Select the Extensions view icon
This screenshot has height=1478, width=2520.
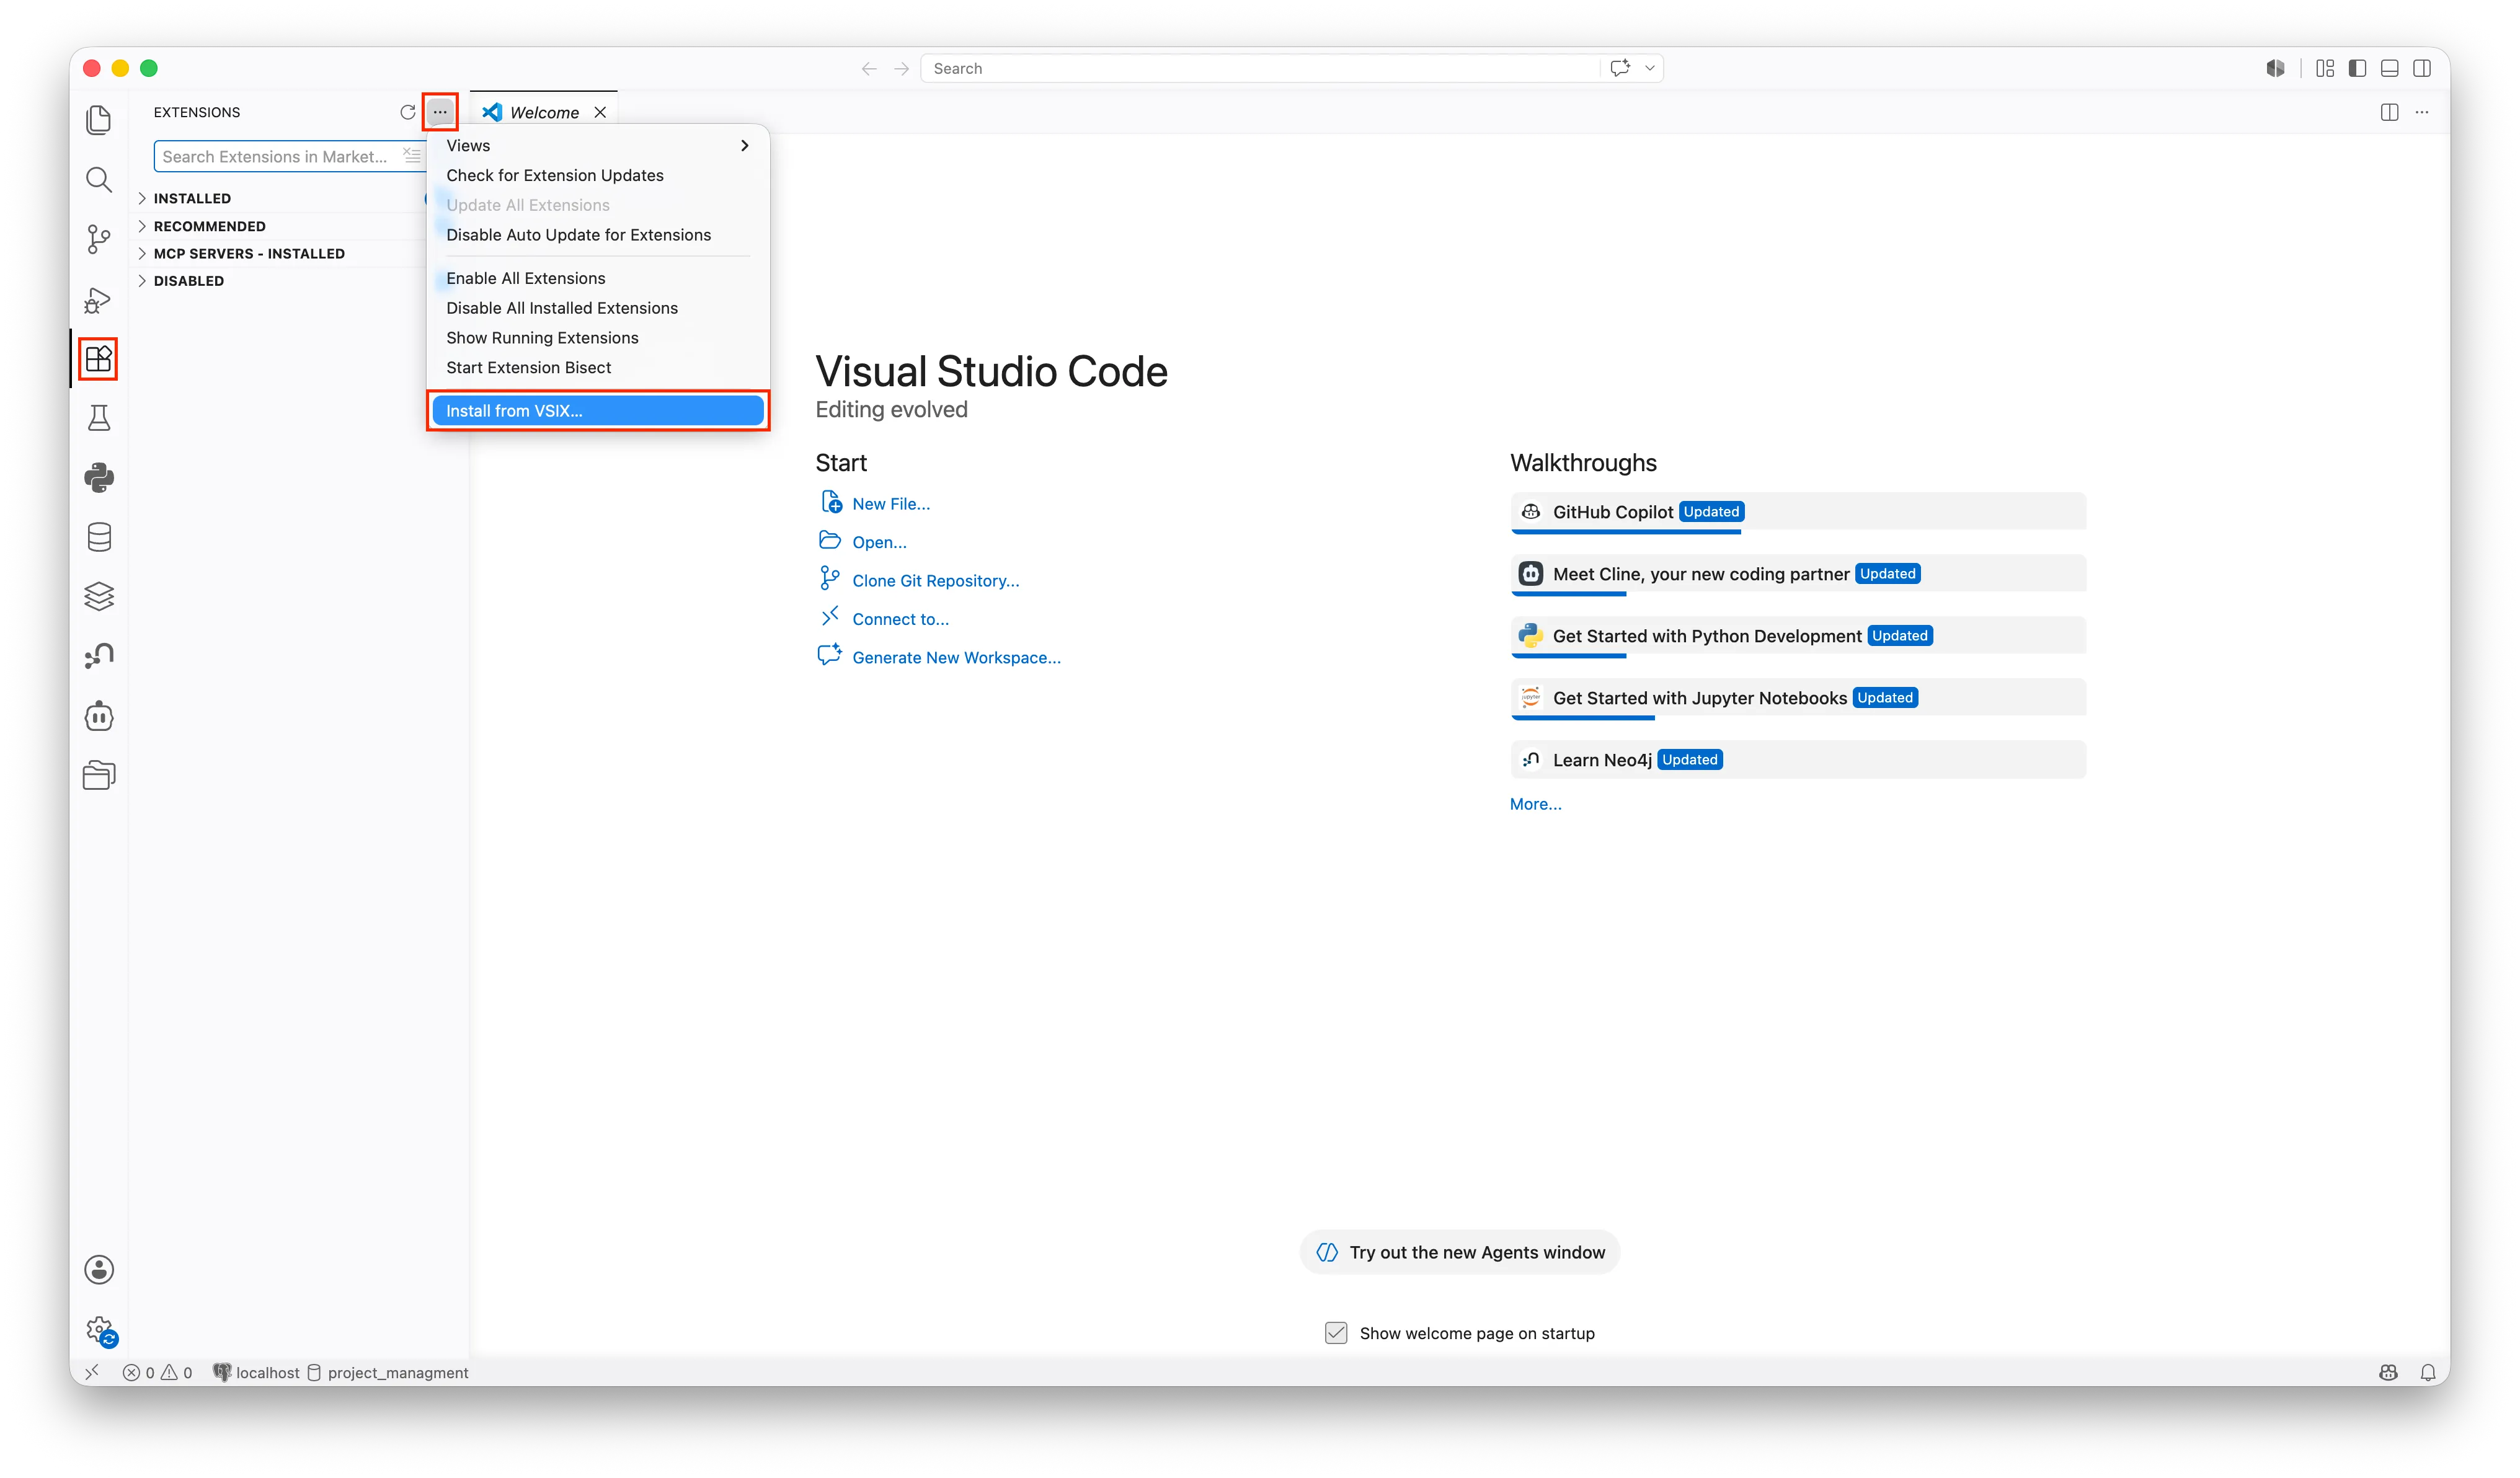point(99,358)
